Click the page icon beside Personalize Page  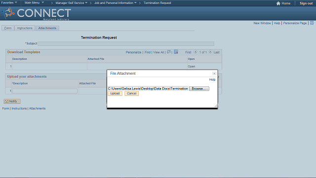(312, 23)
